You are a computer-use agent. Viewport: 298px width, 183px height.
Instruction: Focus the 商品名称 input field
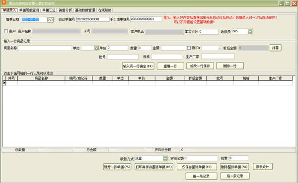click(x=45, y=48)
